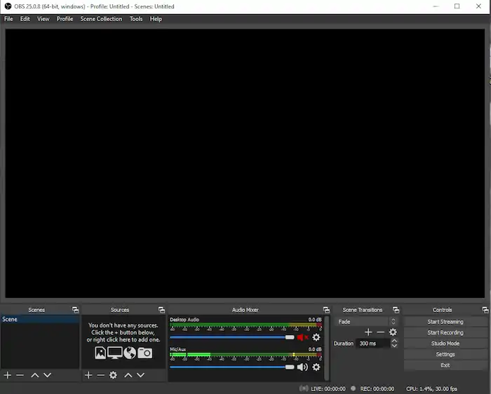Image resolution: width=491 pixels, height=394 pixels.
Task: Open source properties gear icon
Action: [113, 375]
